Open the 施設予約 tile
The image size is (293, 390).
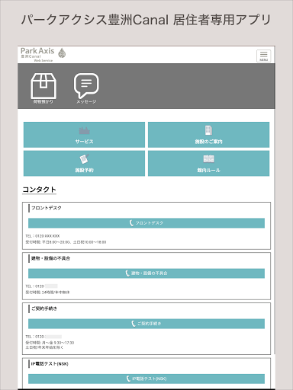click(x=84, y=163)
